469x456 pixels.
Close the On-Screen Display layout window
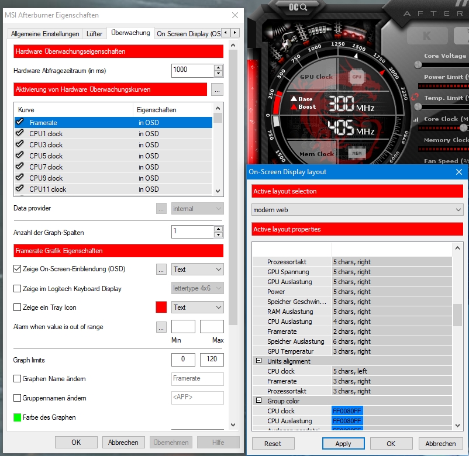point(459,172)
